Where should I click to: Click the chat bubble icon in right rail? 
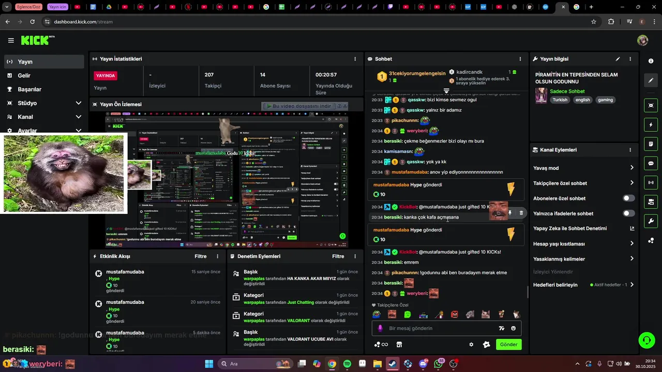point(651,163)
